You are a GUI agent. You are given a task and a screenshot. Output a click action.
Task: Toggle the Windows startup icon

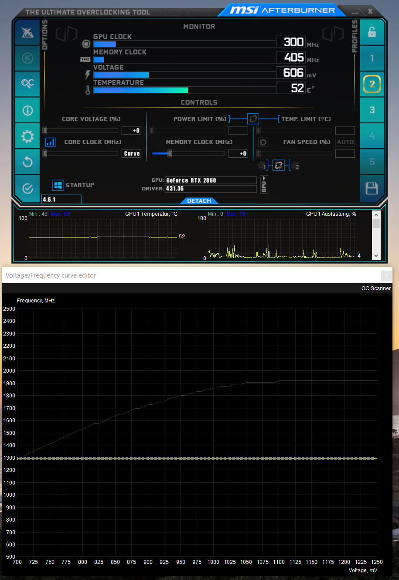(x=58, y=185)
